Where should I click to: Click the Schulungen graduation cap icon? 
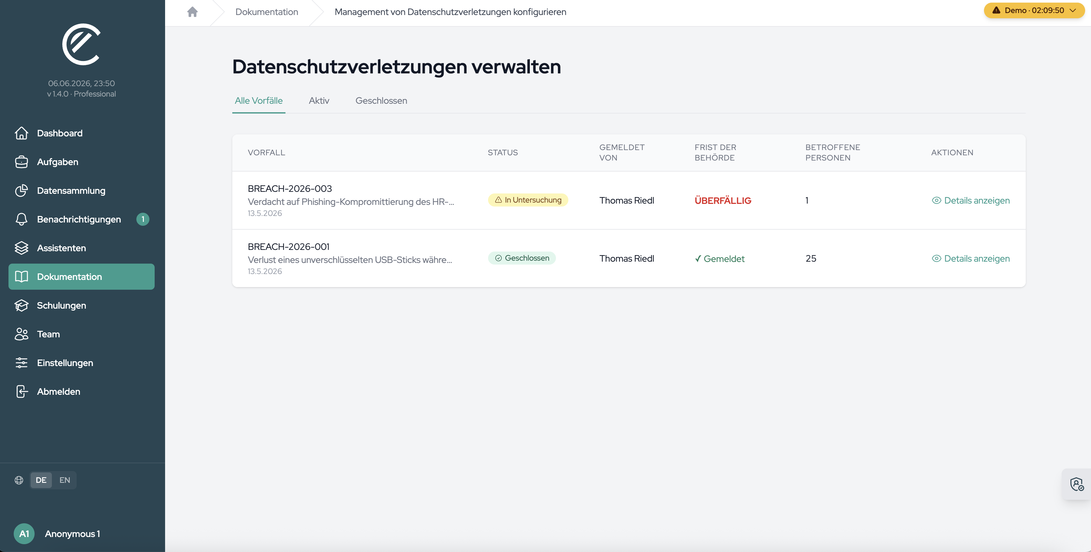(21, 305)
